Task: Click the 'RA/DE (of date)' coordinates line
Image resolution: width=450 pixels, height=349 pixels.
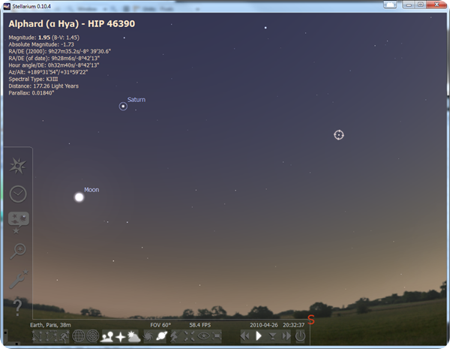Action: point(54,58)
